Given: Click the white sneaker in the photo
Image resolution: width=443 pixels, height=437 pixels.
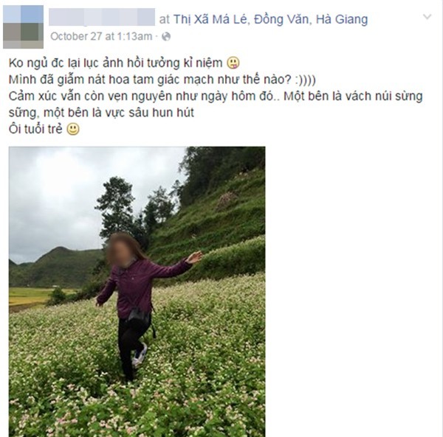Looking at the screenshot, I should pyautogui.click(x=140, y=354).
